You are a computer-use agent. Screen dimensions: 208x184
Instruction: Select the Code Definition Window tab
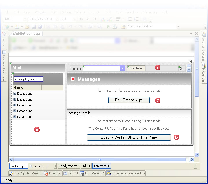126,173
